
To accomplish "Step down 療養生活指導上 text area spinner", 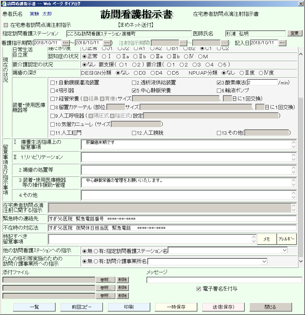I will (294, 147).
